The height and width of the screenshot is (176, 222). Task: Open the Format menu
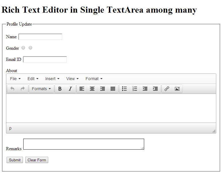pyautogui.click(x=94, y=79)
